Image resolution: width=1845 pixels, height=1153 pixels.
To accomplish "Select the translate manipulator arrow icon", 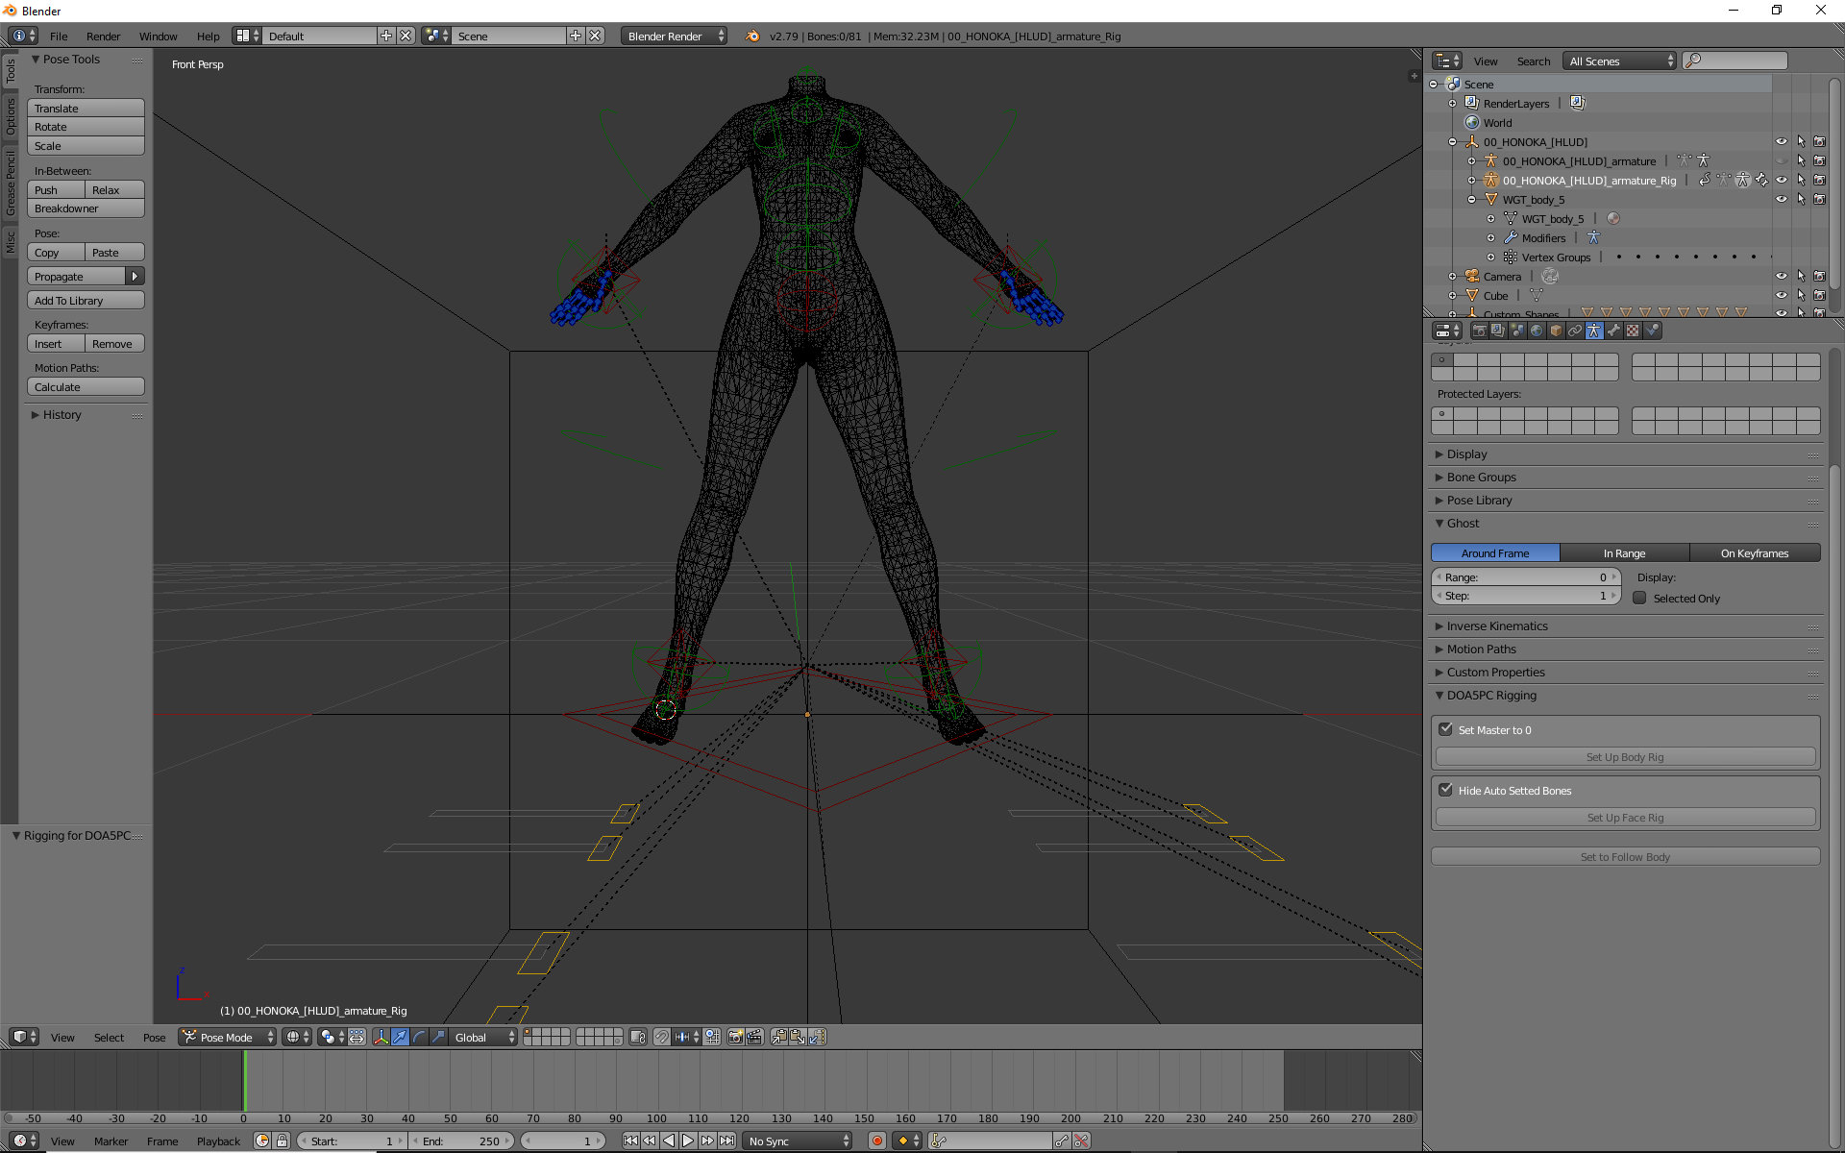I will coord(400,1037).
